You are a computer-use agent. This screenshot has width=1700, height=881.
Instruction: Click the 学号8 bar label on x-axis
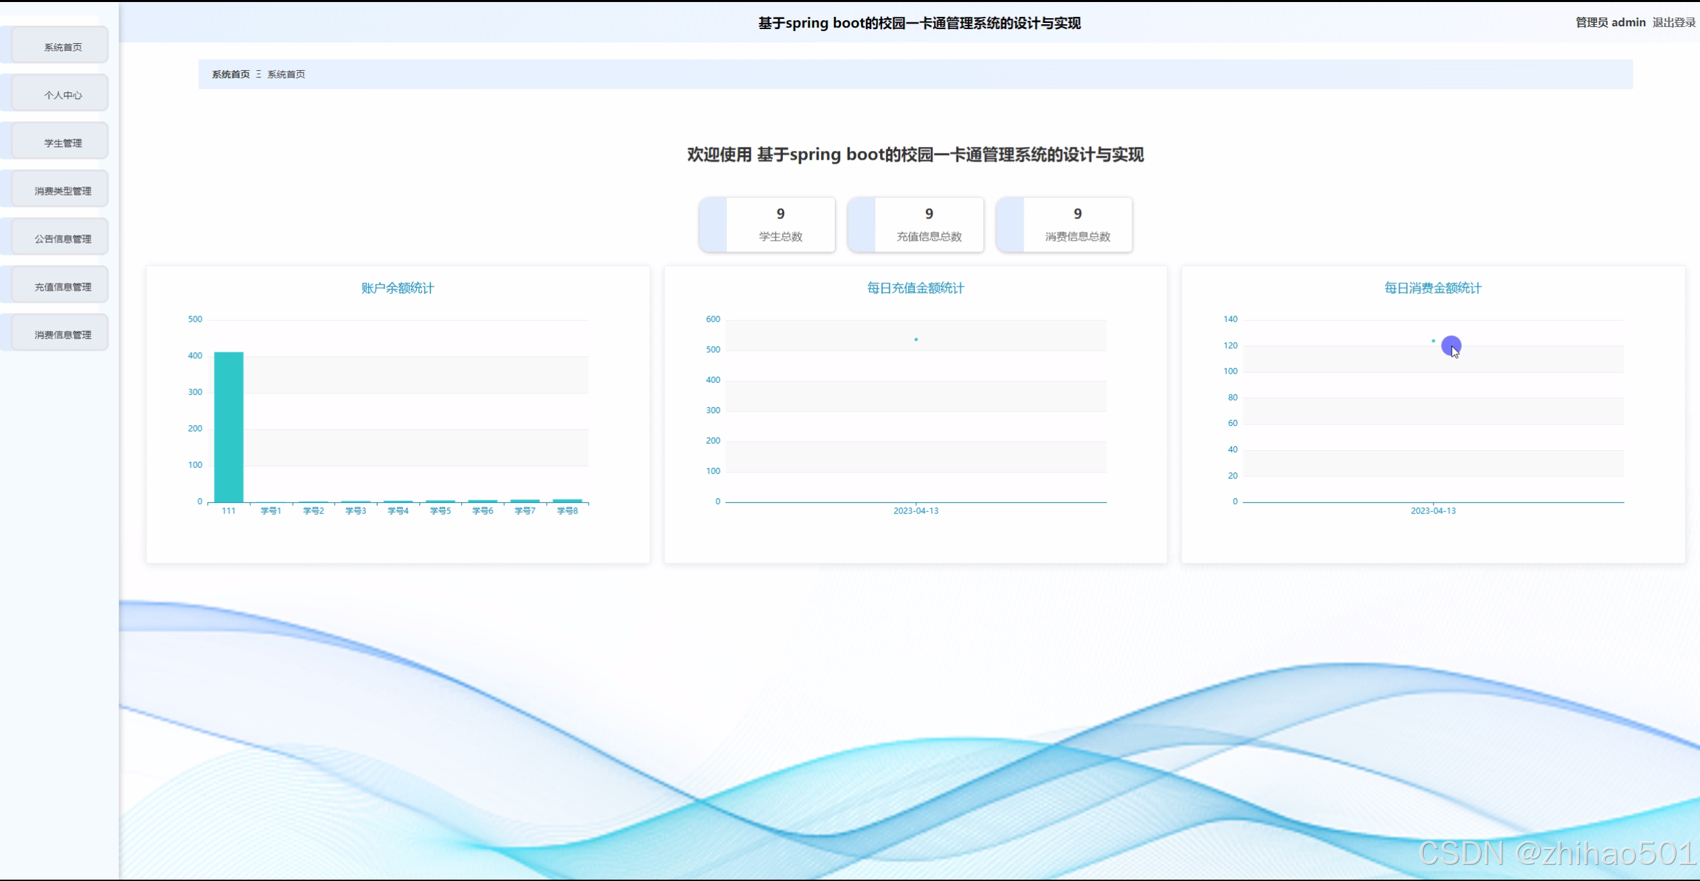click(x=567, y=511)
